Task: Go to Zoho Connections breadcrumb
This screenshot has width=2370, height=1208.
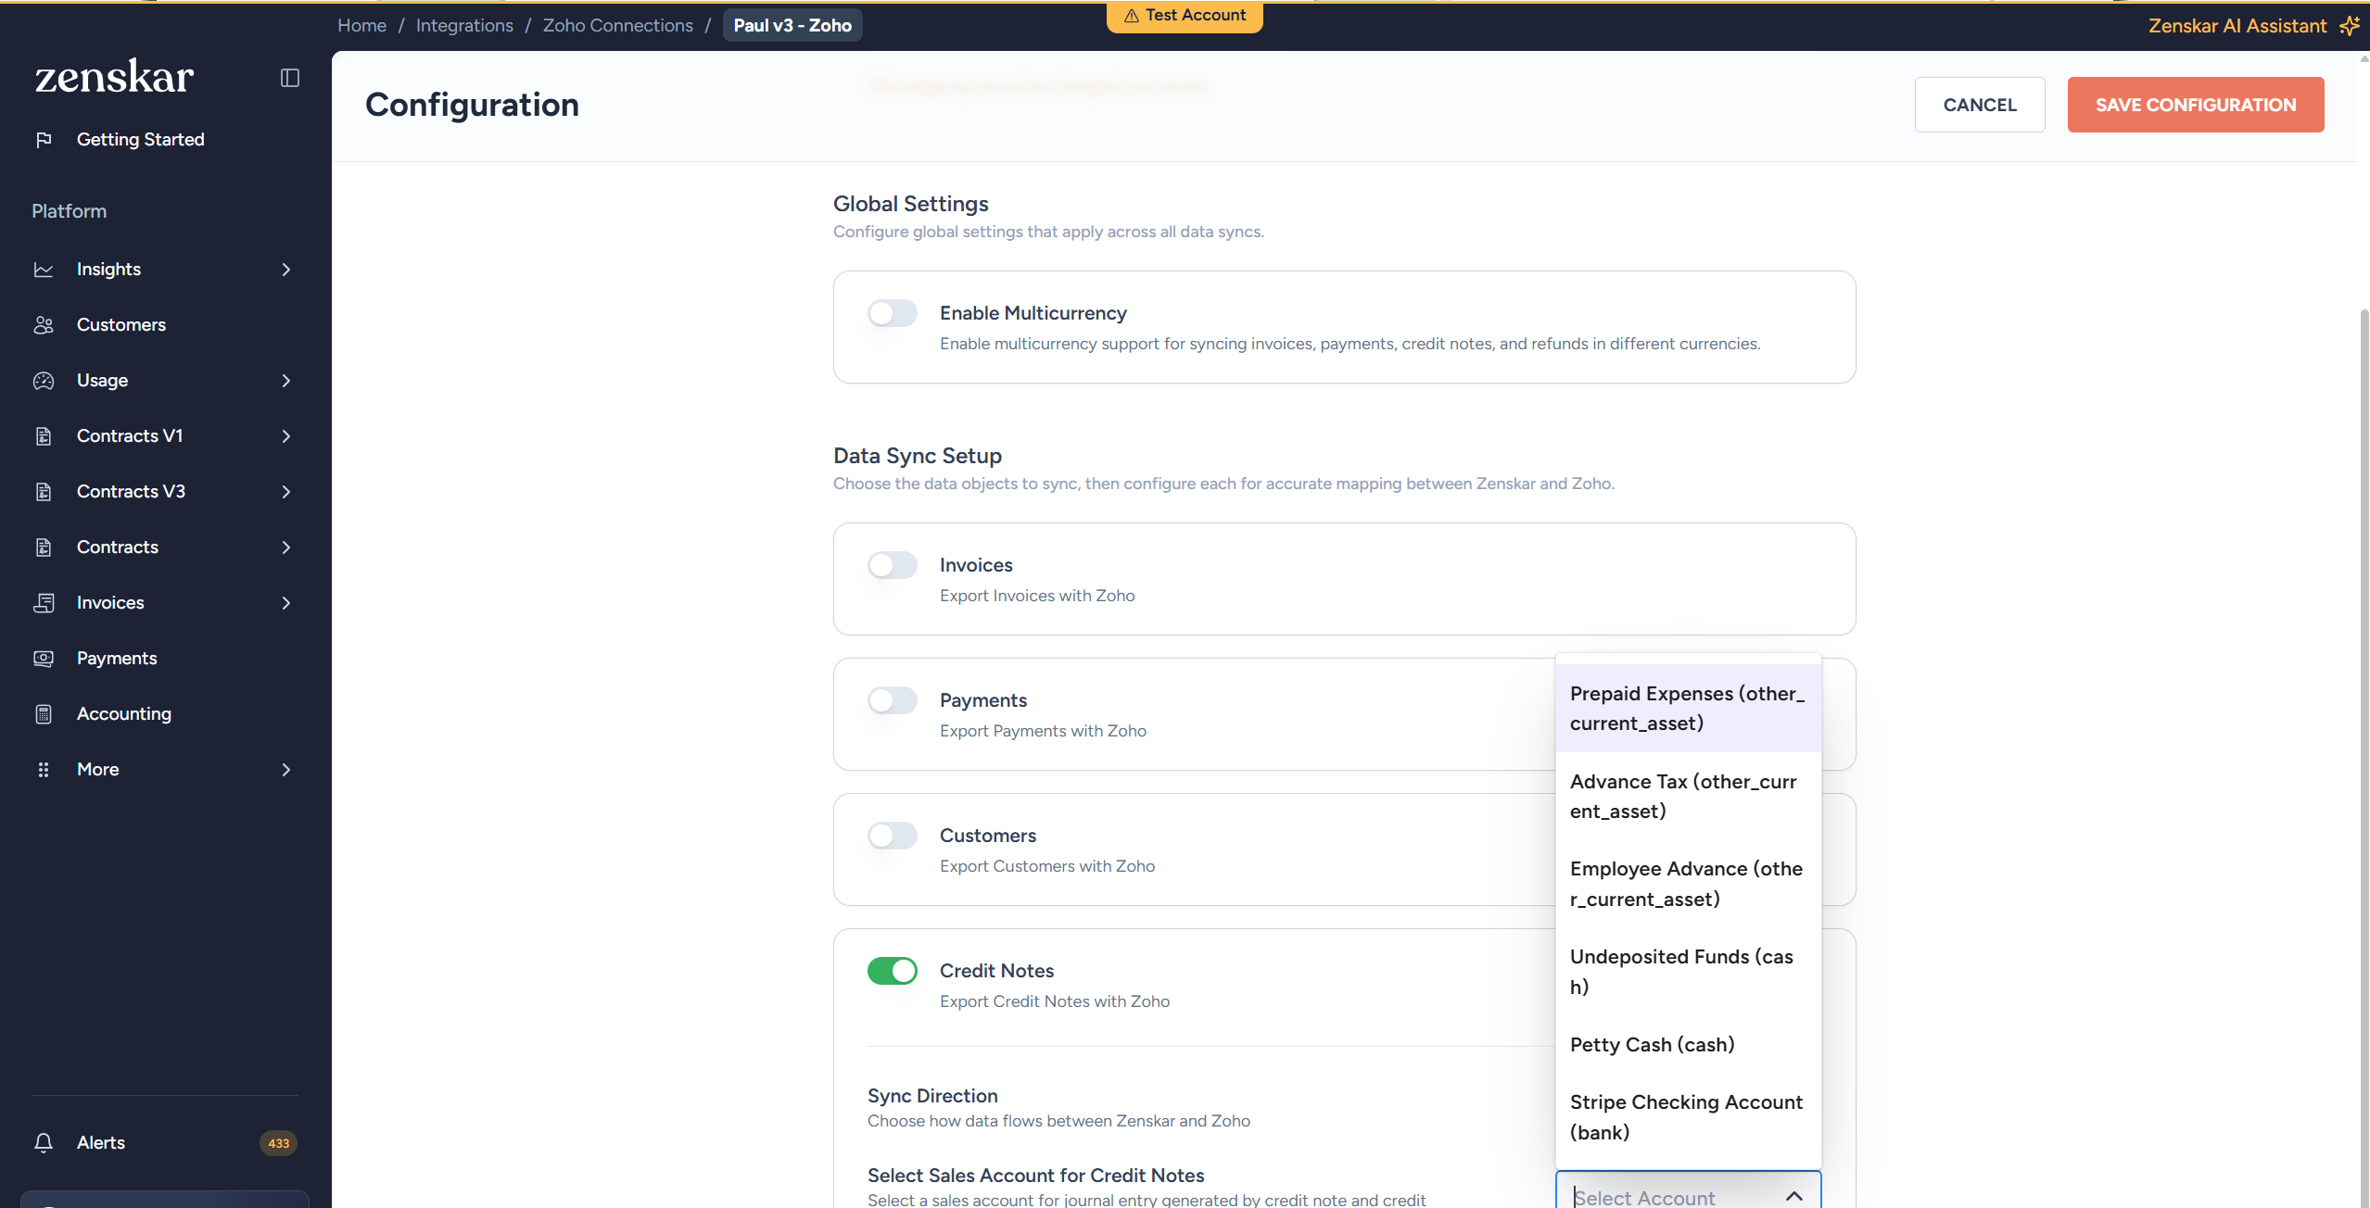Action: 617,26
